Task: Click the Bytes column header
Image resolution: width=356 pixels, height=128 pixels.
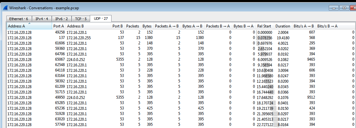Action: coord(147,26)
